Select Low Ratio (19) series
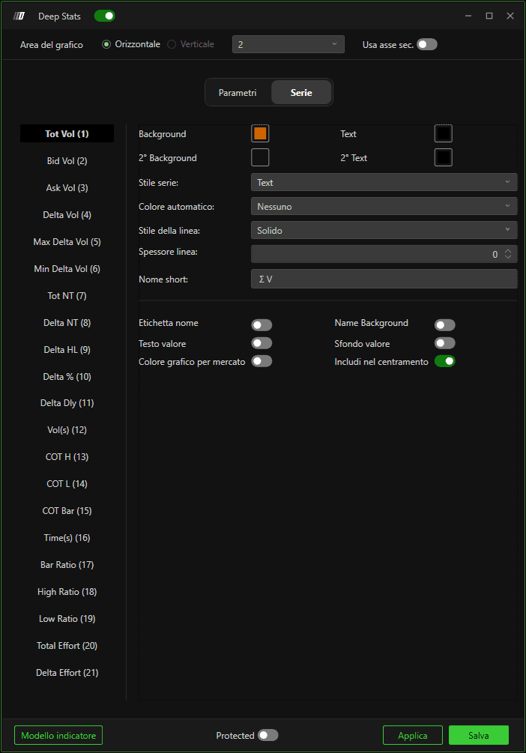The image size is (526, 753). coord(67,619)
